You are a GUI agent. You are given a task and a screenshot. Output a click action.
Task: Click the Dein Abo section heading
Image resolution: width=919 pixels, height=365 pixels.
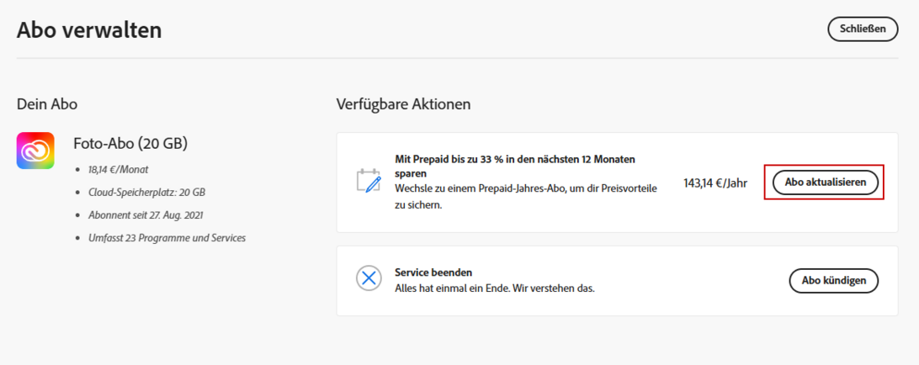click(x=47, y=104)
